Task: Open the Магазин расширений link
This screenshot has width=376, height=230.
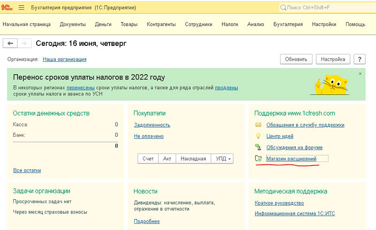Action: pos(291,159)
